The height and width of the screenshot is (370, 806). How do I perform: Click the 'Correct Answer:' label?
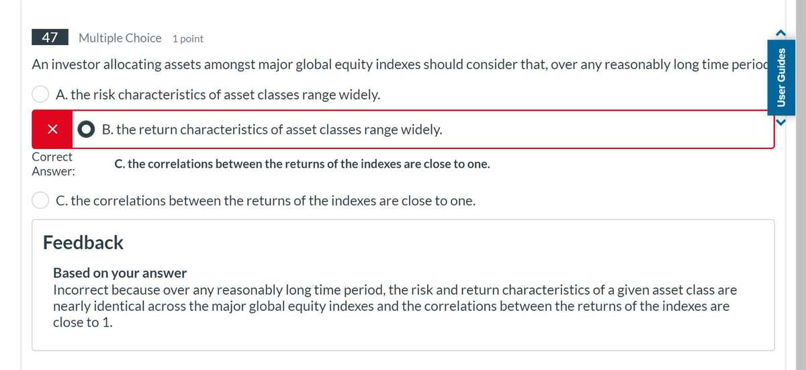(52, 164)
